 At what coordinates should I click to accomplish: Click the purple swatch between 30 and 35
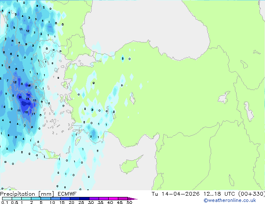click(94, 199)
